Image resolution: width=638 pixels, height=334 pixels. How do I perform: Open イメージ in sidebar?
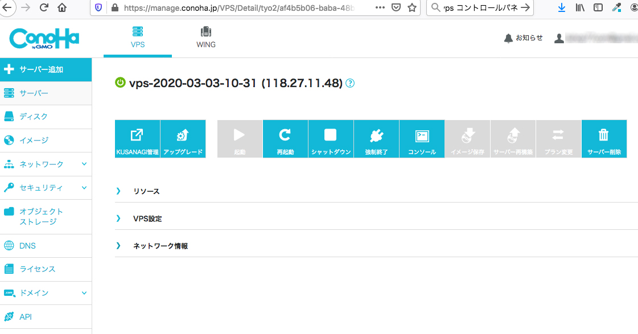click(x=46, y=141)
